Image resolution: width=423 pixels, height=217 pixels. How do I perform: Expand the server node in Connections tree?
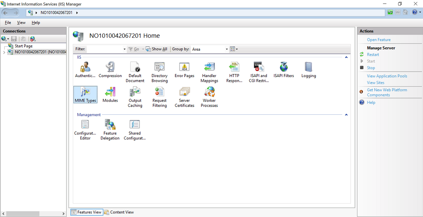(4, 52)
